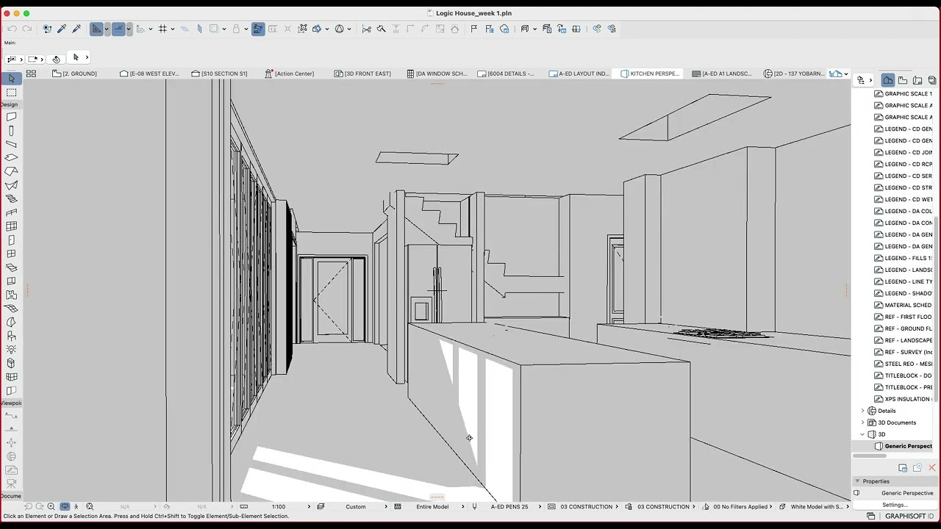Toggle the guide lines button
941x529 pixels.
pos(96,29)
